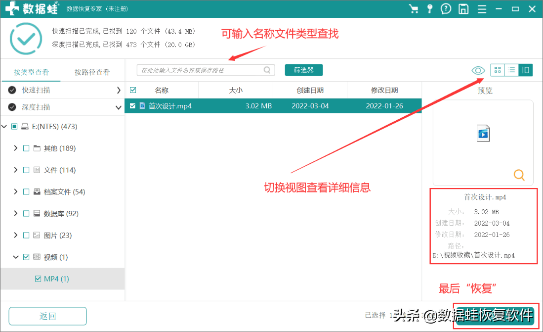Expand the 档案文件 (54) tree node
Image resolution: width=543 pixels, height=332 pixels.
coord(16,191)
